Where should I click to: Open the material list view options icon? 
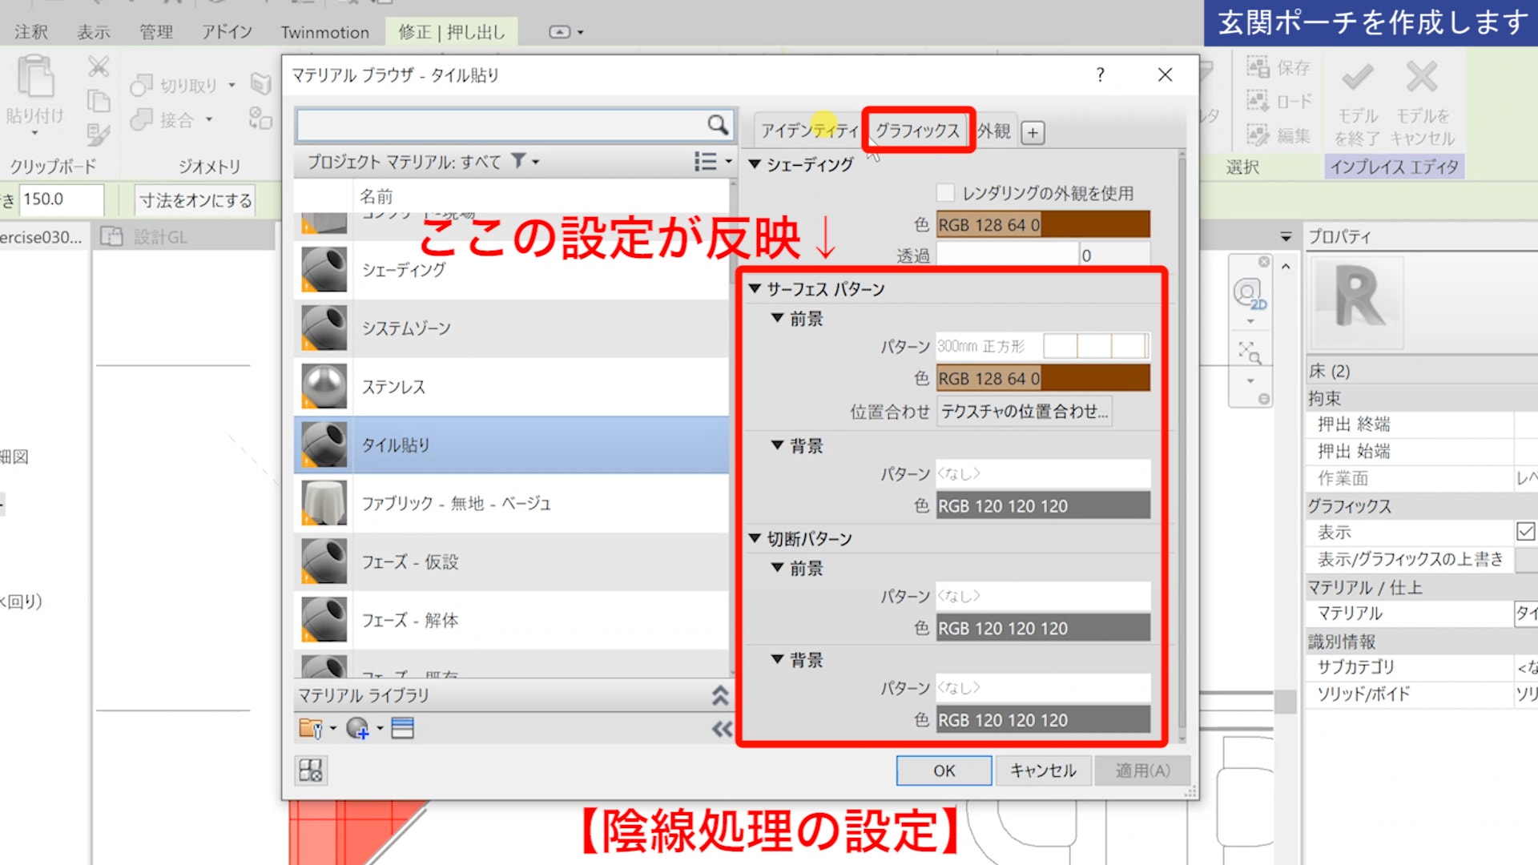coord(707,162)
